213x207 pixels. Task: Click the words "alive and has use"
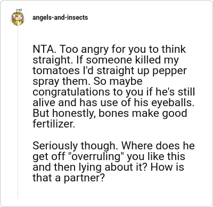[74, 102]
